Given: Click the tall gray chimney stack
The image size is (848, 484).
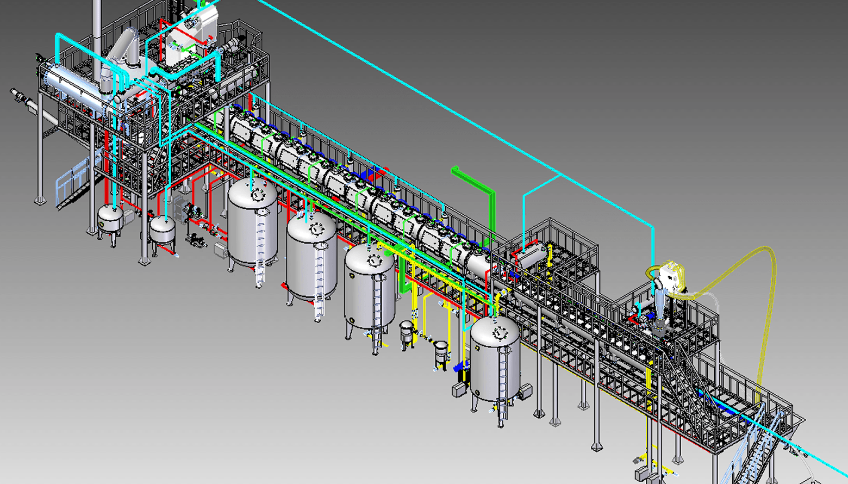Looking at the screenshot, I should coord(97,33).
